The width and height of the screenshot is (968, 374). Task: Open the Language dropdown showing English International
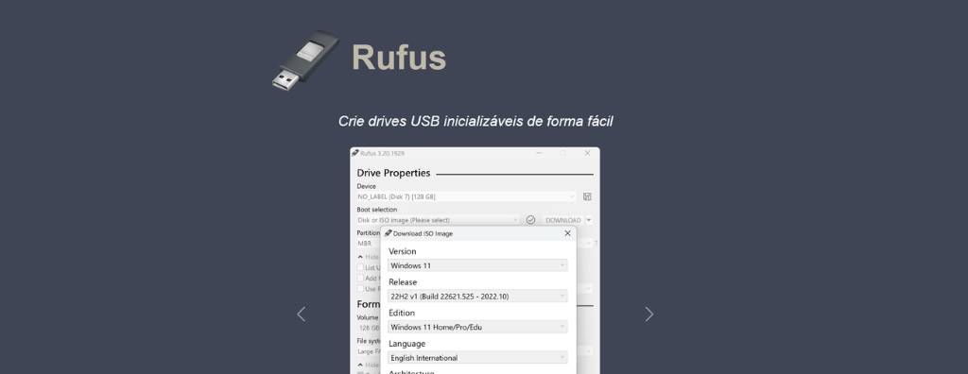click(477, 358)
